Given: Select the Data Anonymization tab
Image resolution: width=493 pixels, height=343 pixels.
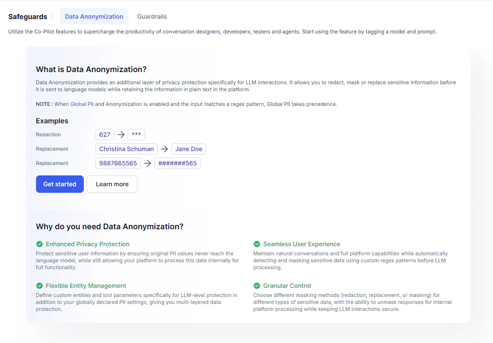Looking at the screenshot, I should 94,16.
